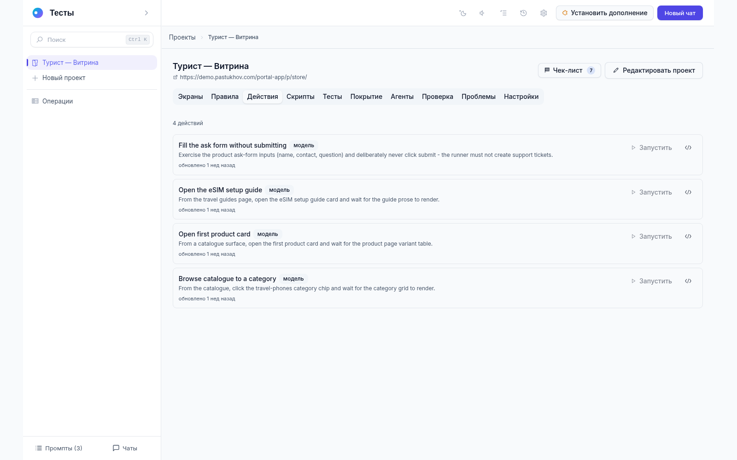737x460 pixels.
Task: Open settings gear icon in header
Action: (x=544, y=13)
